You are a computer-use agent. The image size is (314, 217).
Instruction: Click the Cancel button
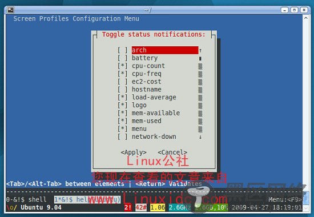pos(172,152)
